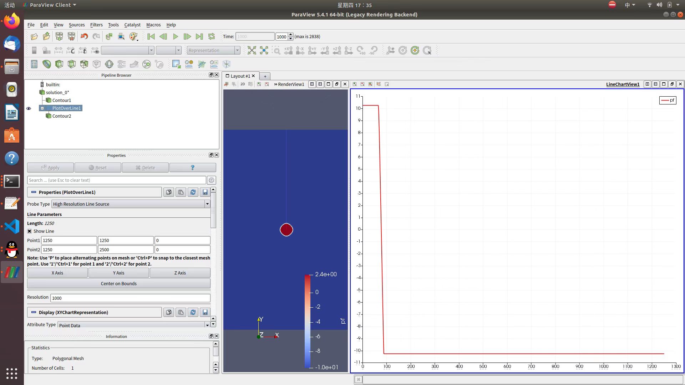Uncheck the Show Line checkbox
Viewport: 685px width, 385px height.
[30, 231]
